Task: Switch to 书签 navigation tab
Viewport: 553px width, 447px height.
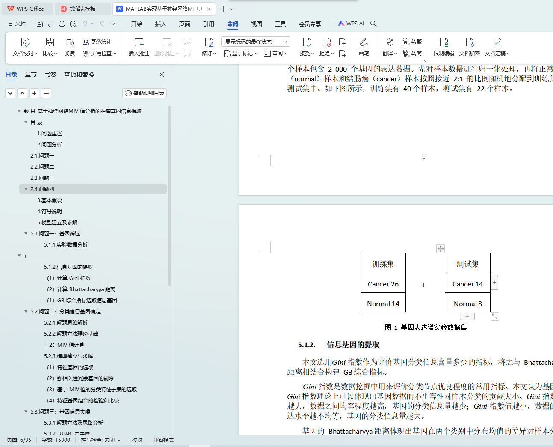Action: [50, 74]
